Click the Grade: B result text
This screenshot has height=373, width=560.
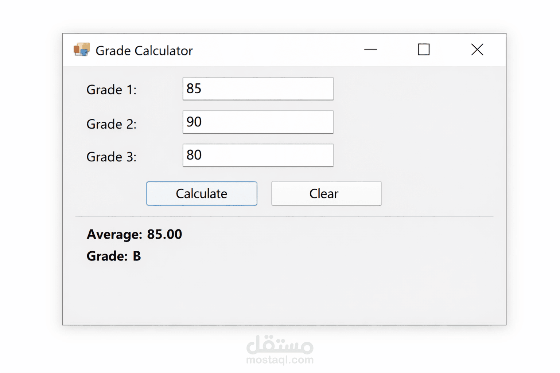[113, 256]
